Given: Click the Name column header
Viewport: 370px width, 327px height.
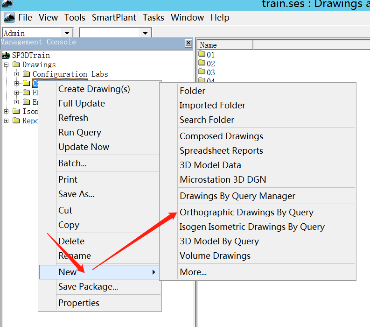Looking at the screenshot, I should tap(225, 45).
